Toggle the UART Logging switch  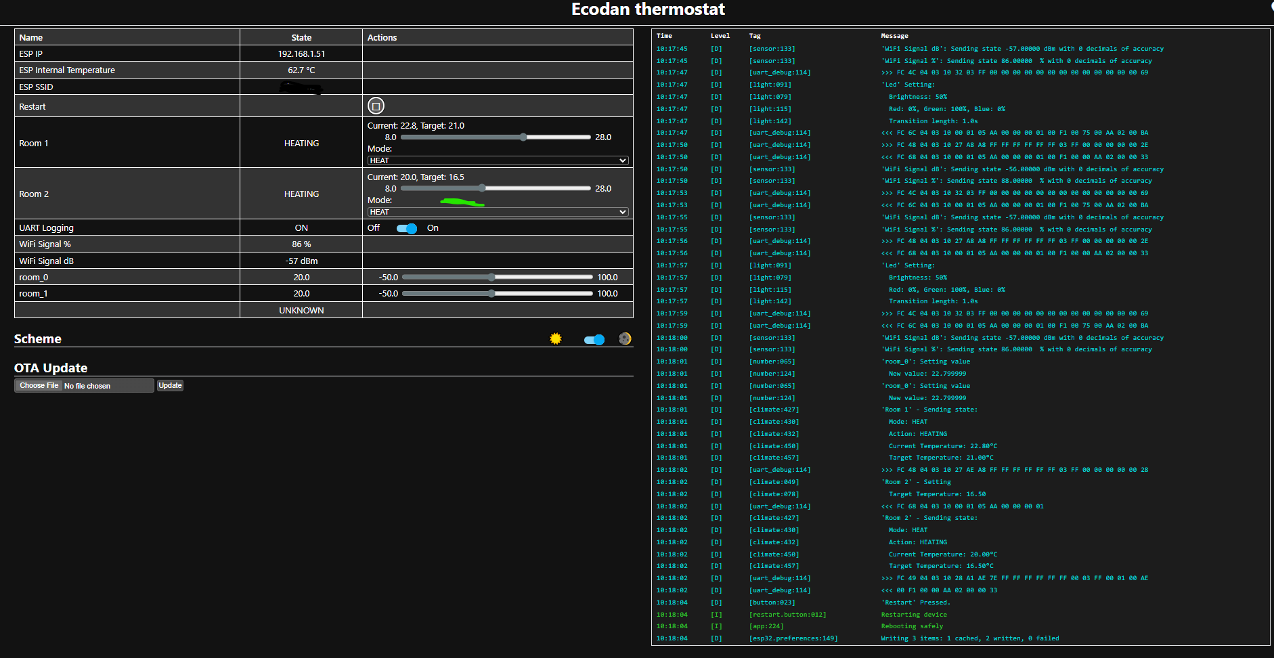407,228
